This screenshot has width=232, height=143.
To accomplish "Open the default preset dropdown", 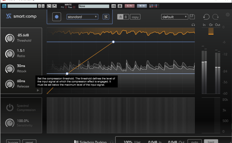I will pos(175,17).
